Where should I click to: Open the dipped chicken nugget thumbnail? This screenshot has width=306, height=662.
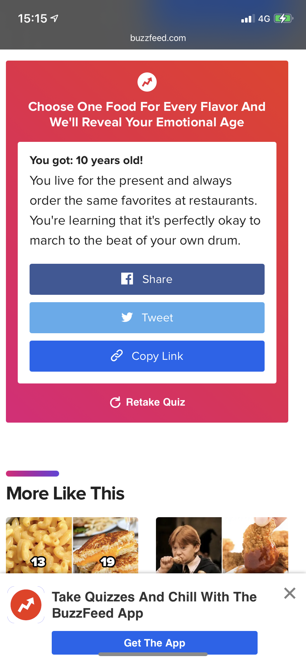pos(255,545)
